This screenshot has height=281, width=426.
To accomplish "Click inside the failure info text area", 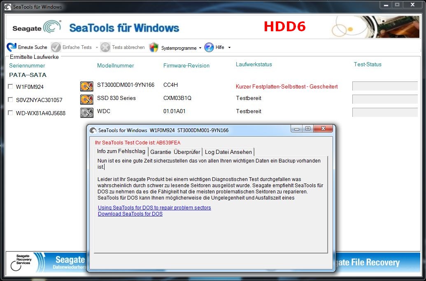I will pos(211,204).
